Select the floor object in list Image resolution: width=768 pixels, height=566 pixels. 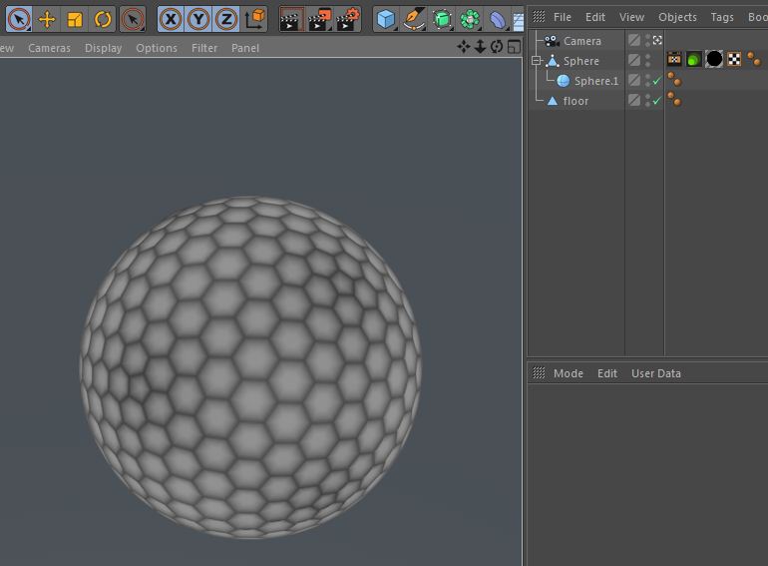[576, 101]
